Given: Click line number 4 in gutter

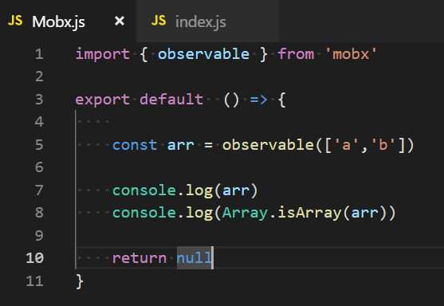Looking at the screenshot, I should coord(39,122).
